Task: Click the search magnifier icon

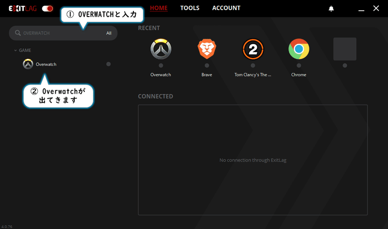Action: [18, 33]
